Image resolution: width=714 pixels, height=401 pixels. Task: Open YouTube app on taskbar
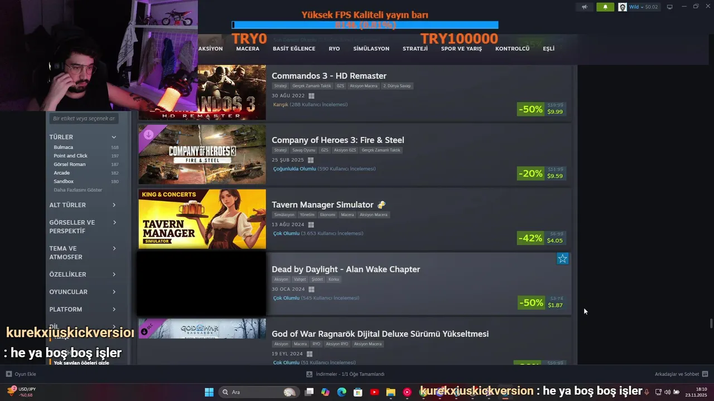tap(374, 392)
